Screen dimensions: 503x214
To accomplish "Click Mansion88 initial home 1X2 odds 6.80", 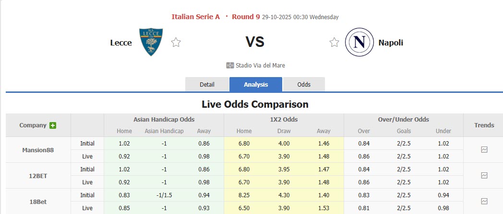I will point(244,144).
